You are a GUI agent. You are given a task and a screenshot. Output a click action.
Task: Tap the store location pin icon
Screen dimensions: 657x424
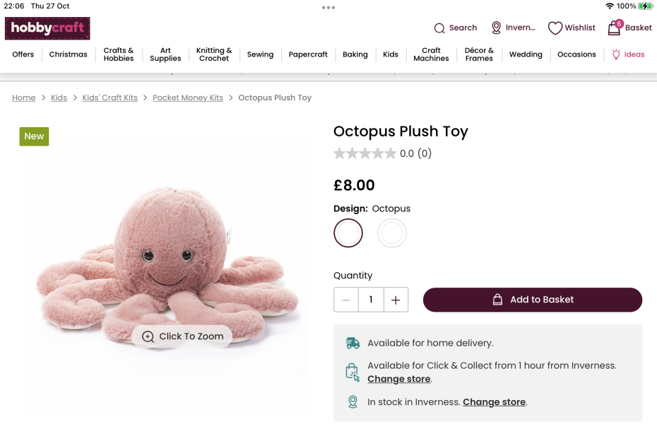[x=497, y=28]
